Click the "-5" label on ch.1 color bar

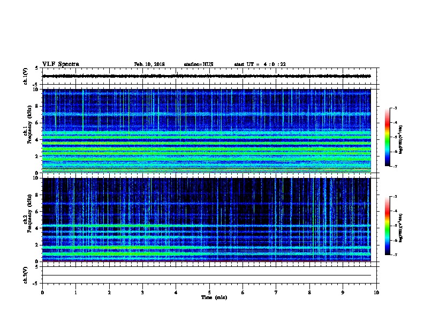tap(395, 137)
